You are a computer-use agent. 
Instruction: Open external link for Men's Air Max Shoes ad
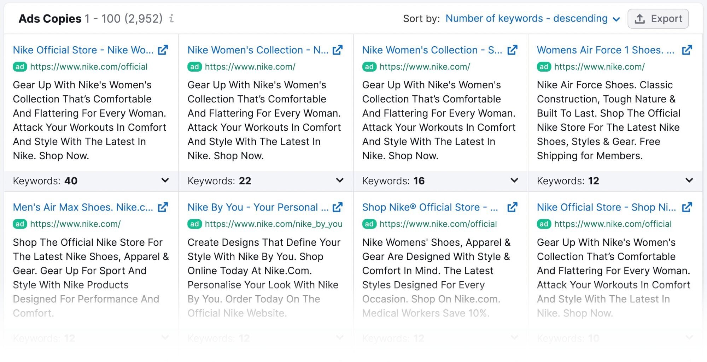coord(163,207)
